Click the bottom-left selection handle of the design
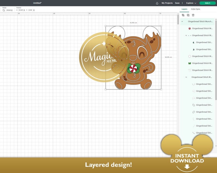217x173 pixels. [105, 89]
